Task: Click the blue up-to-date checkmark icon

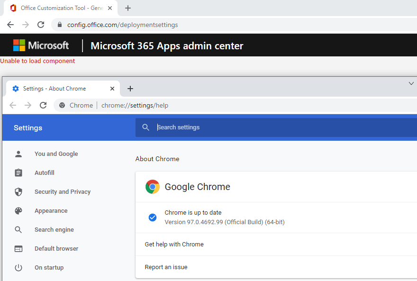Action: (153, 218)
